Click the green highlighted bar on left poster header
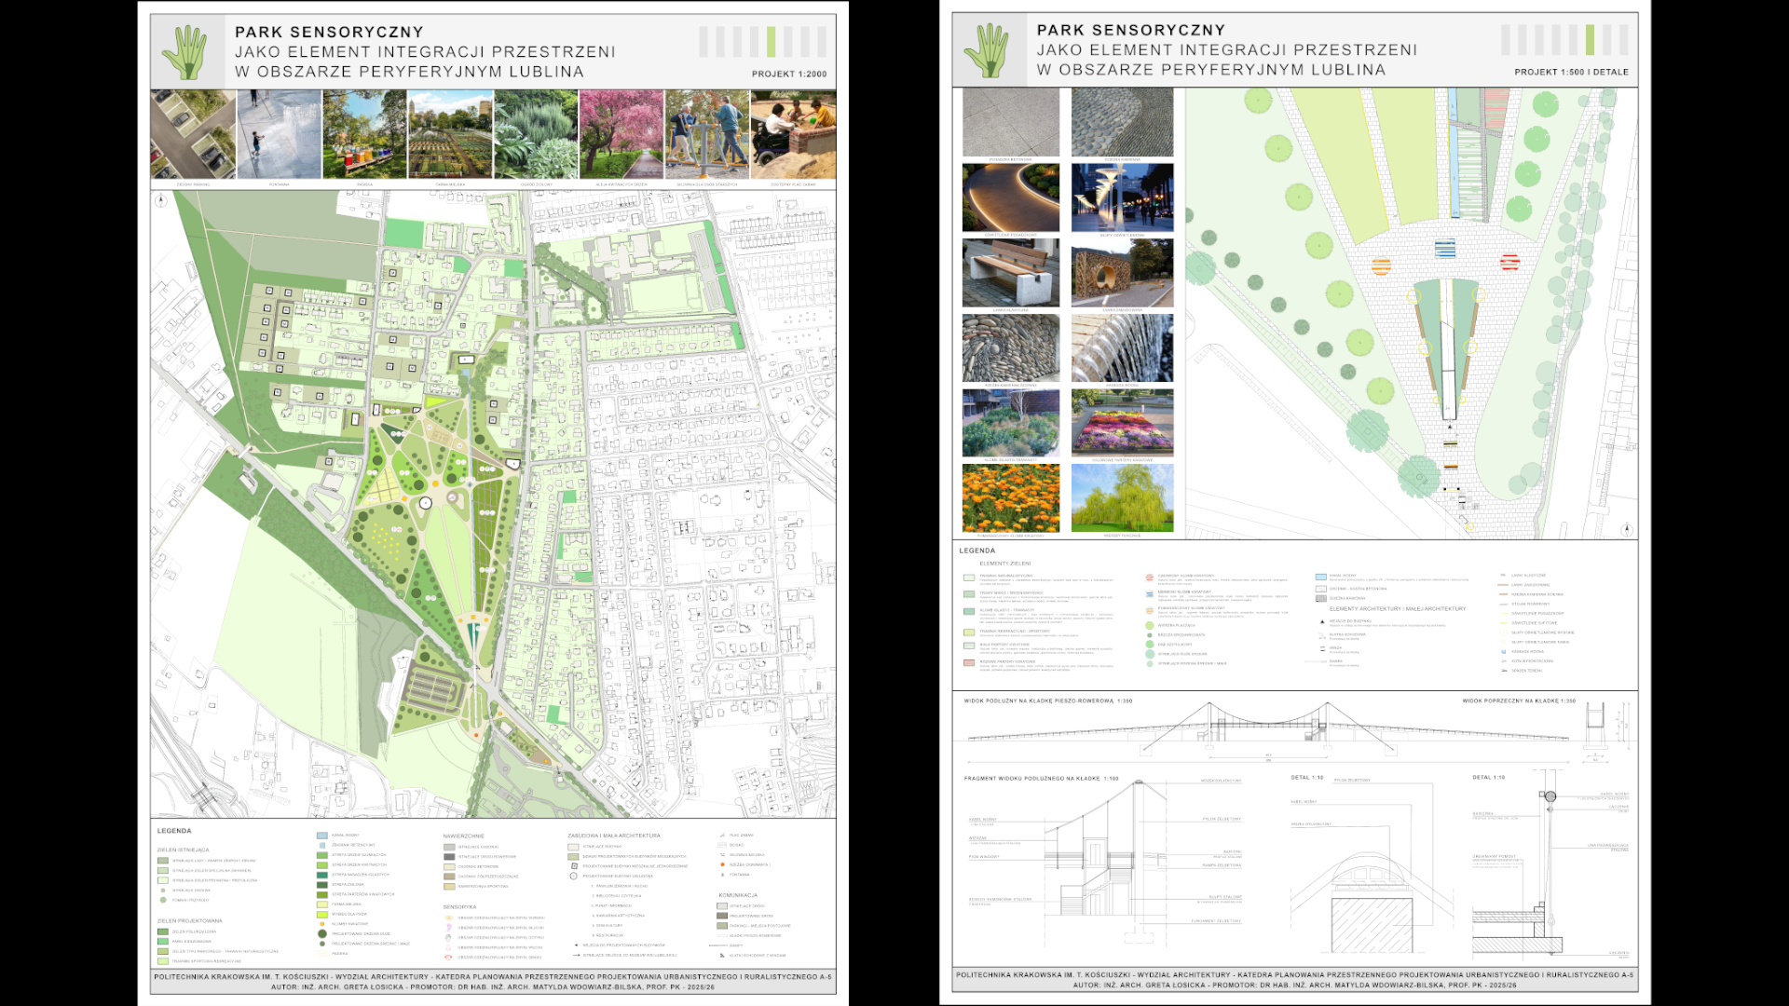Screen dimensions: 1789x1006 771,42
